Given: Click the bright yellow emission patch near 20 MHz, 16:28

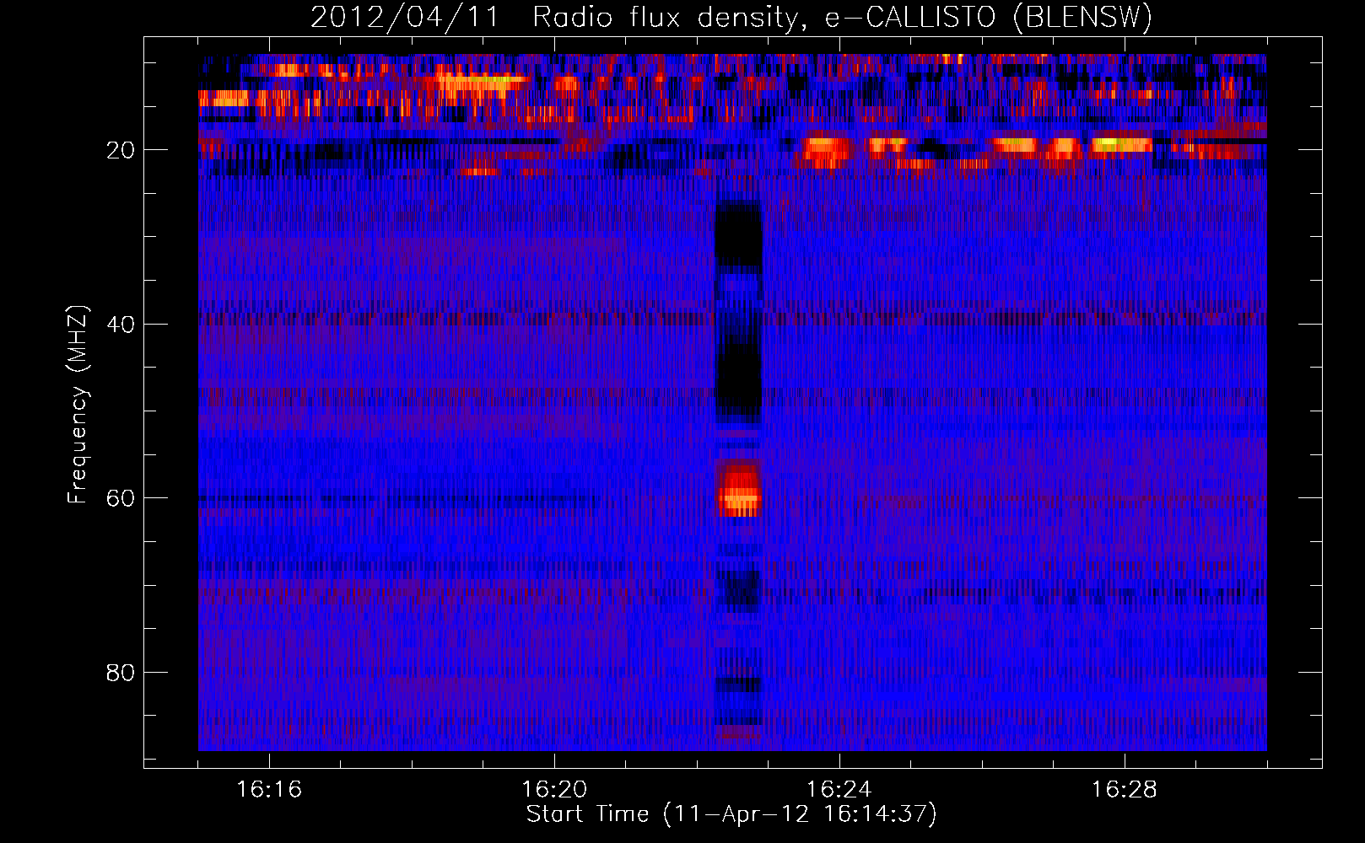Looking at the screenshot, I should coord(1120,145).
